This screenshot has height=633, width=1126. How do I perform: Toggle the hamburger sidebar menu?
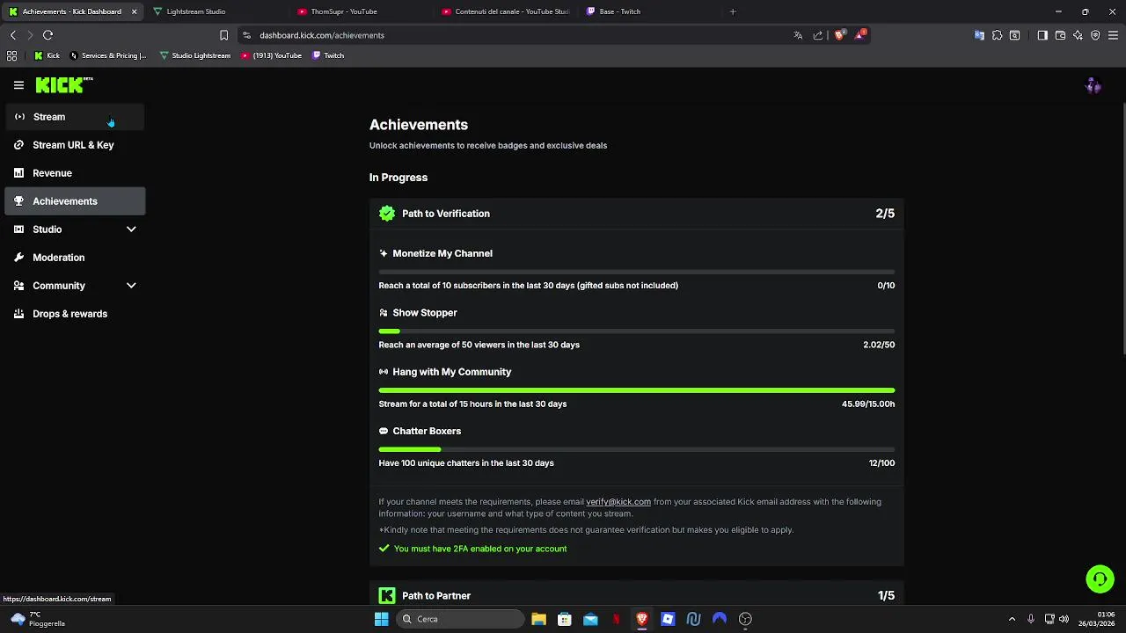point(18,85)
